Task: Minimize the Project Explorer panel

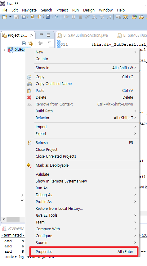Action: [x=41, y=35]
